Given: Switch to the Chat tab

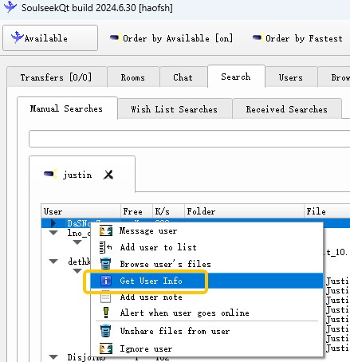Looking at the screenshot, I should click(x=183, y=77).
